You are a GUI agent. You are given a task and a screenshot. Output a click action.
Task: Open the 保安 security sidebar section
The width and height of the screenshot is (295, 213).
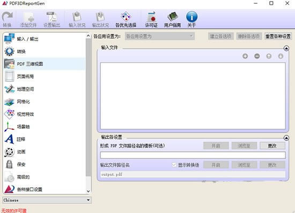[x=45, y=164]
